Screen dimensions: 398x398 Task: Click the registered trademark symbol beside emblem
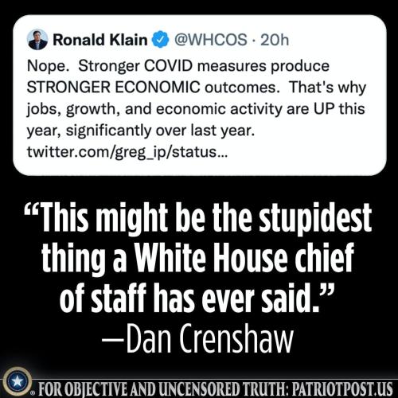point(33,393)
